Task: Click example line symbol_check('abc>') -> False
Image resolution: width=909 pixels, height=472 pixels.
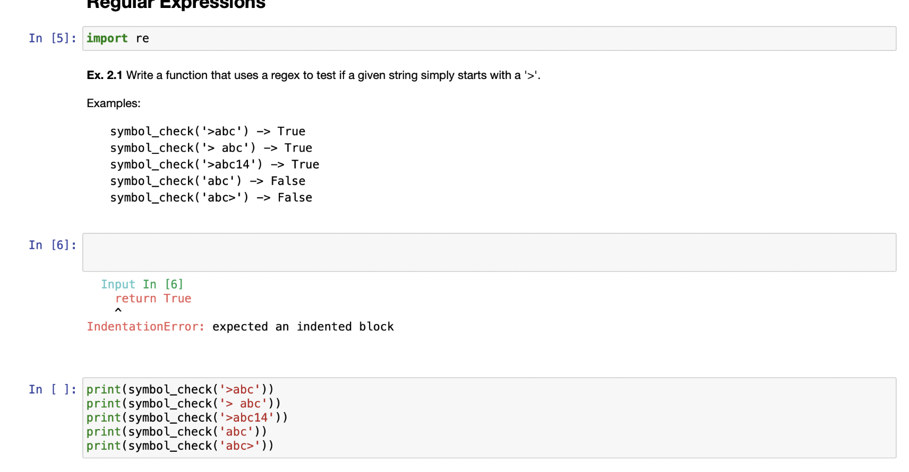Action: (211, 197)
